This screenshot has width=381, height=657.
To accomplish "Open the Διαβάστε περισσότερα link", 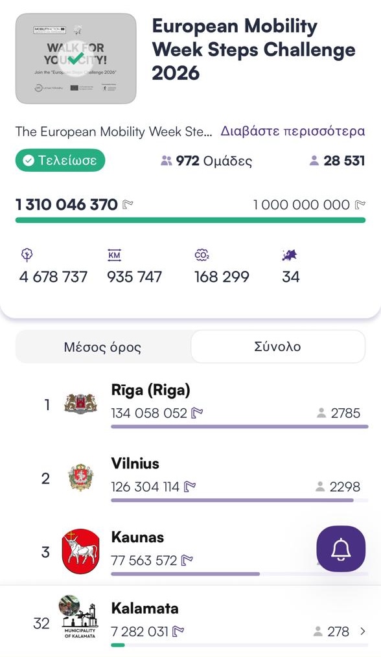I will pos(293,131).
